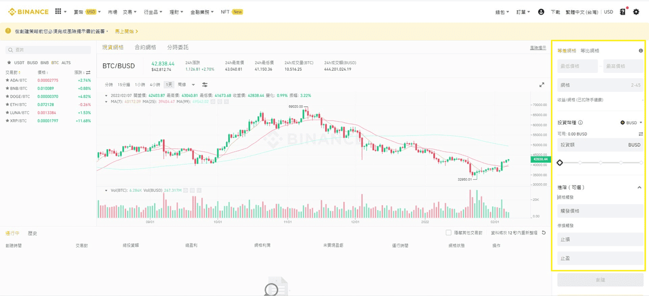Viewport: 649px width, 296px height.
Task: Open the 衍生品 dropdown menu
Action: 153,12
